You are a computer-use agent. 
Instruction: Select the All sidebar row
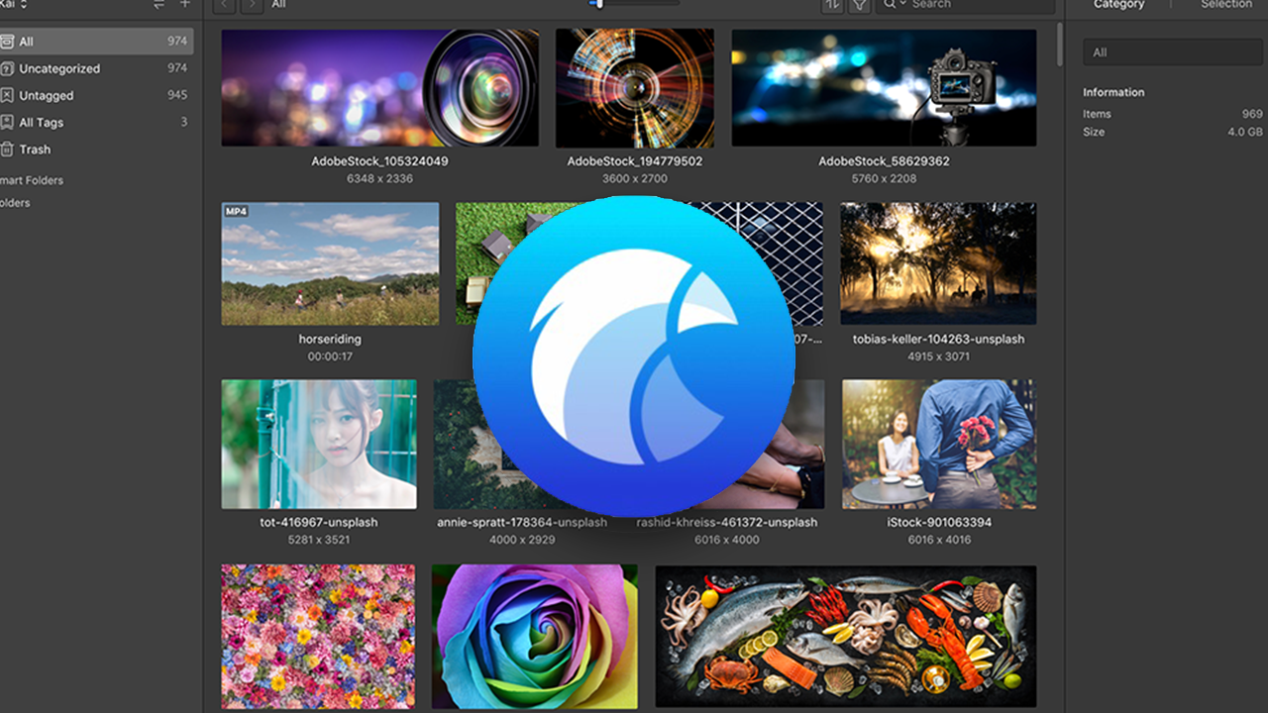[96, 42]
